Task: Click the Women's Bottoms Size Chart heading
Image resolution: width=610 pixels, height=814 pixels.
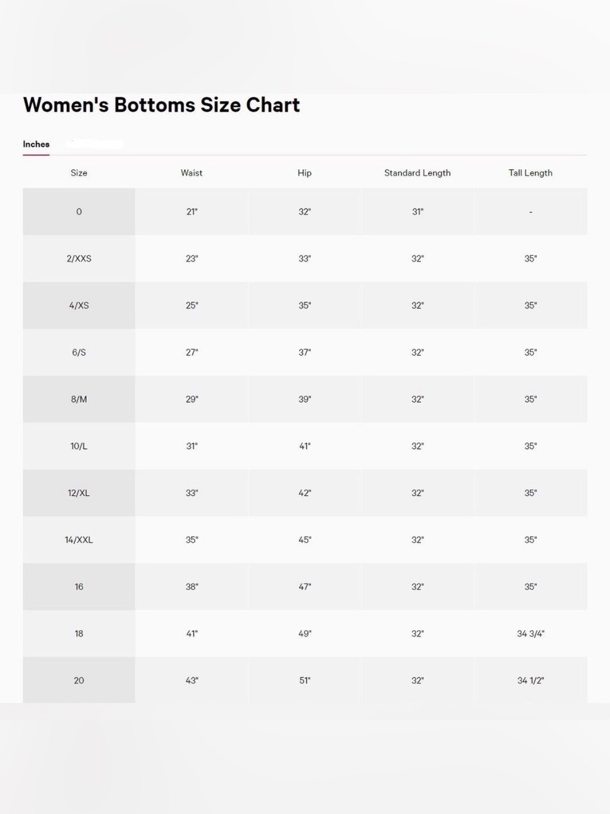Action: [162, 105]
